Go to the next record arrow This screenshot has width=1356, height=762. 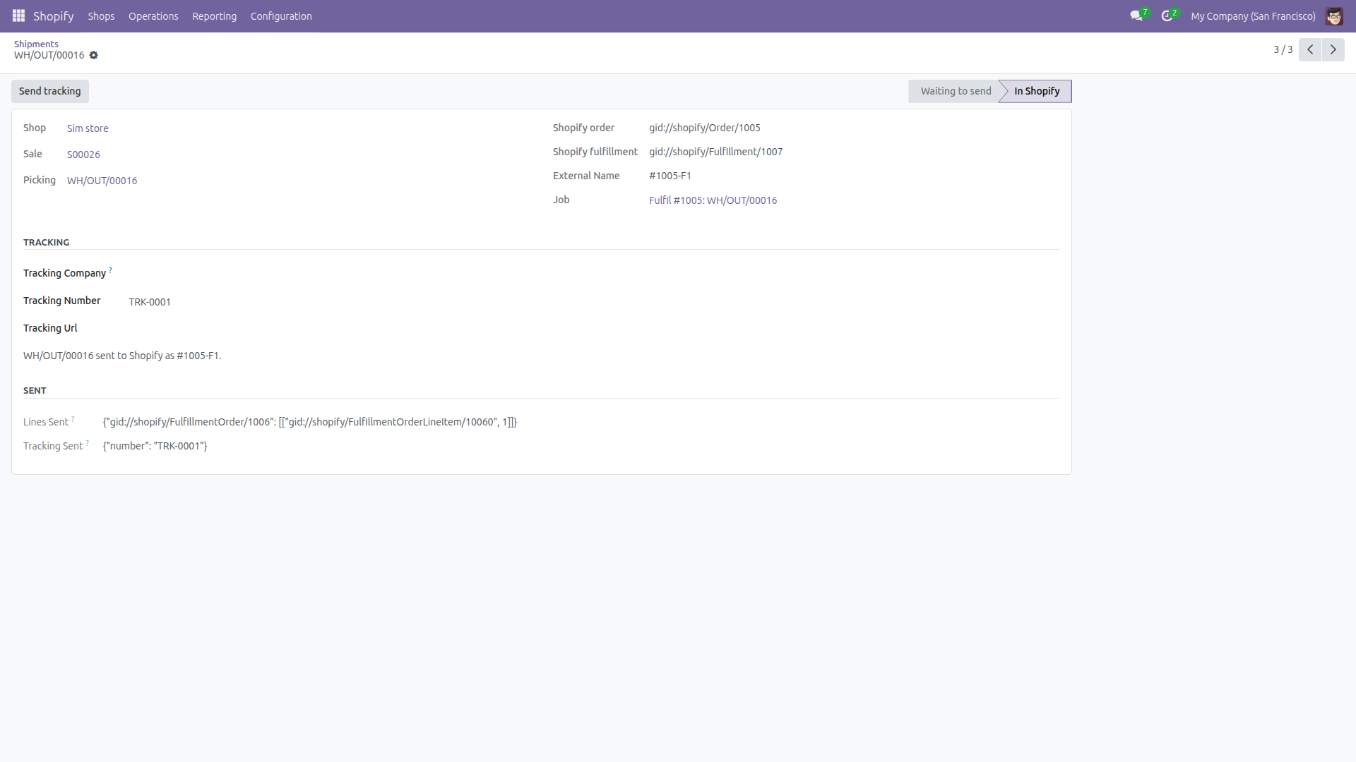1333,49
